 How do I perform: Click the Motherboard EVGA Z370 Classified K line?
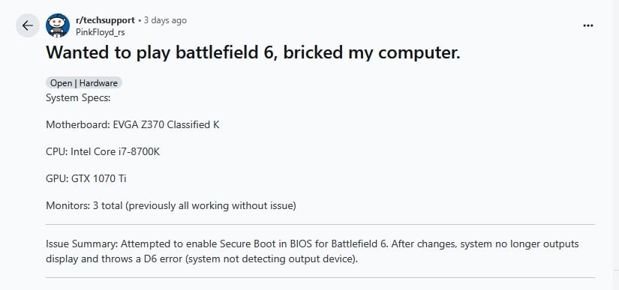tap(133, 125)
